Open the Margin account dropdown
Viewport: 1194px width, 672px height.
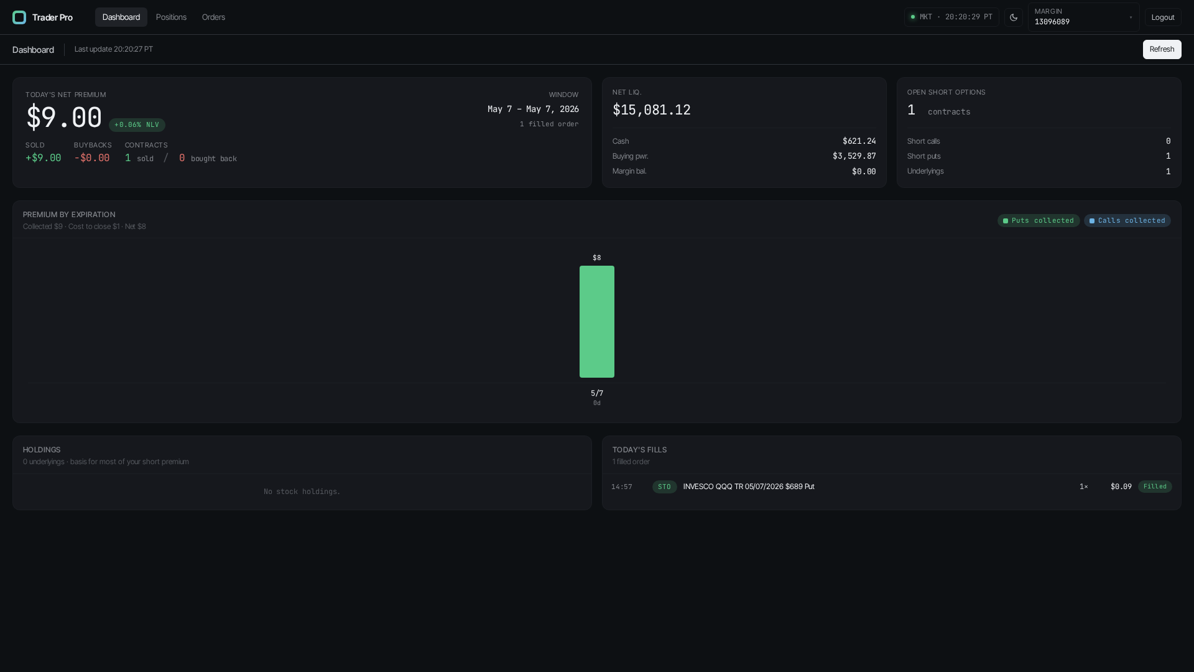(1083, 17)
